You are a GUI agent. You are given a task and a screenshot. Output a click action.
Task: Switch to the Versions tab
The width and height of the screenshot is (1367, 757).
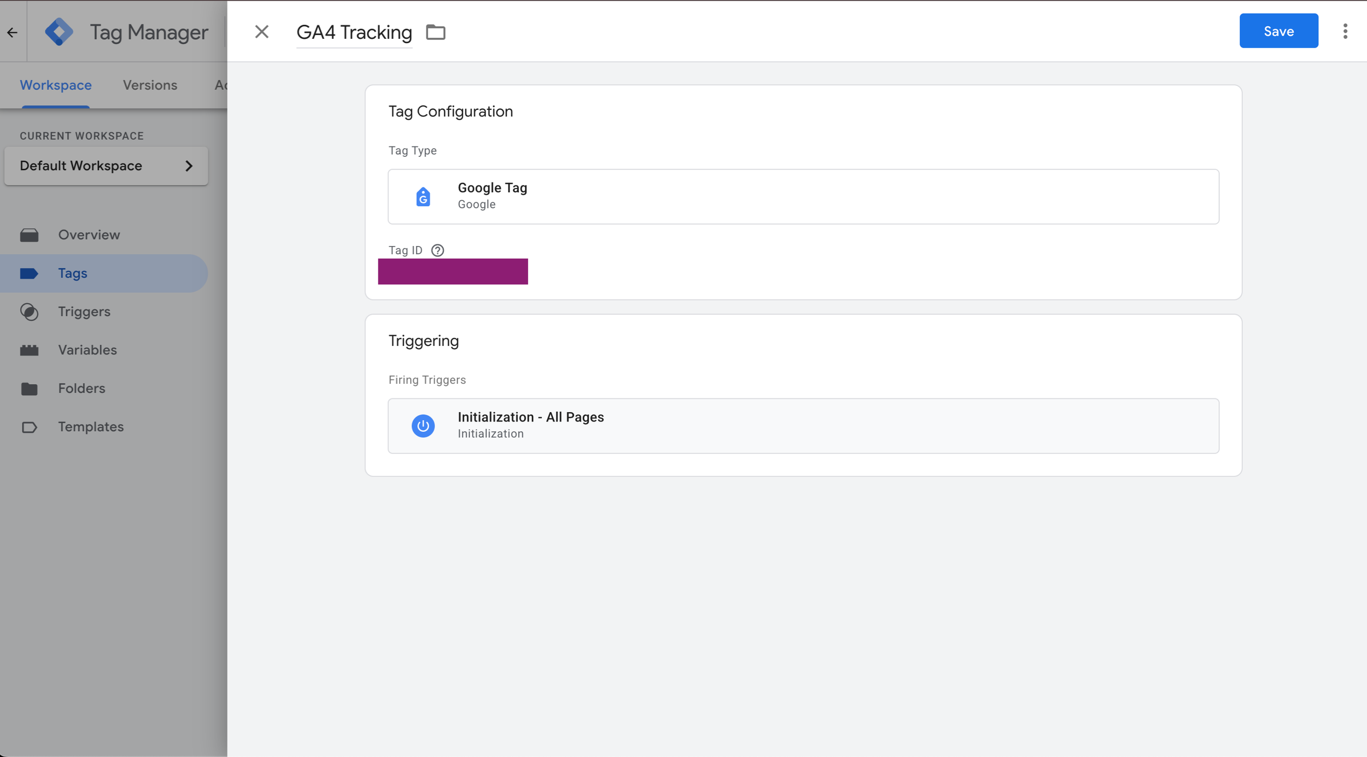pos(150,85)
